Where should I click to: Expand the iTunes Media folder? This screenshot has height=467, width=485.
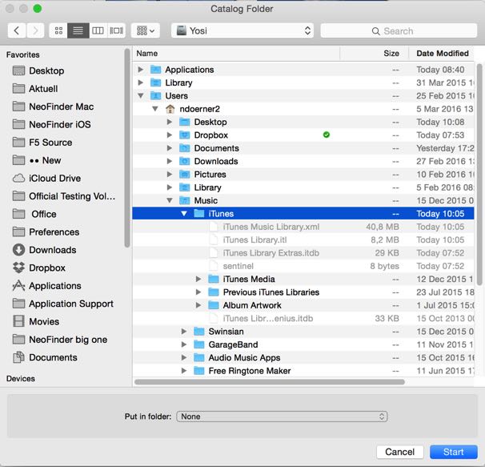click(198, 279)
